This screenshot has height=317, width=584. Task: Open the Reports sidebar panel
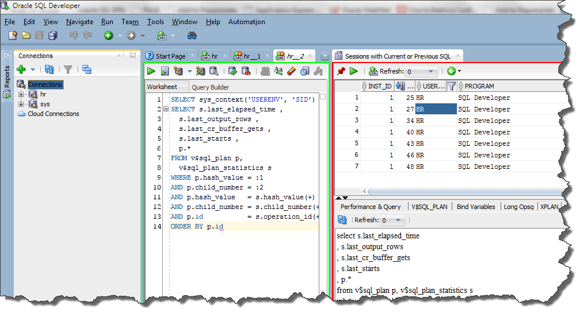coord(7,82)
